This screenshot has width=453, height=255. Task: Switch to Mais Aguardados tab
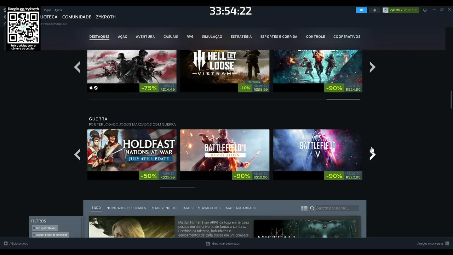pyautogui.click(x=242, y=208)
